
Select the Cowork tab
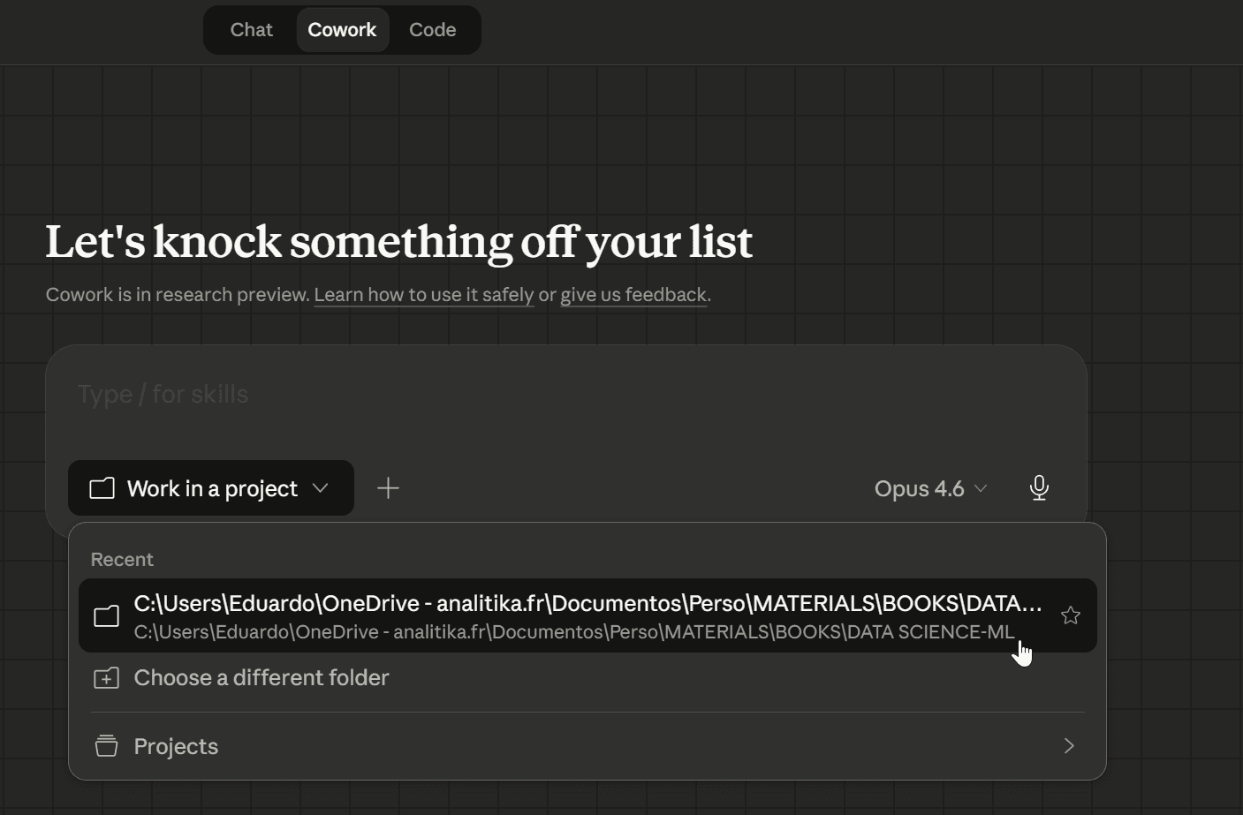(x=342, y=30)
